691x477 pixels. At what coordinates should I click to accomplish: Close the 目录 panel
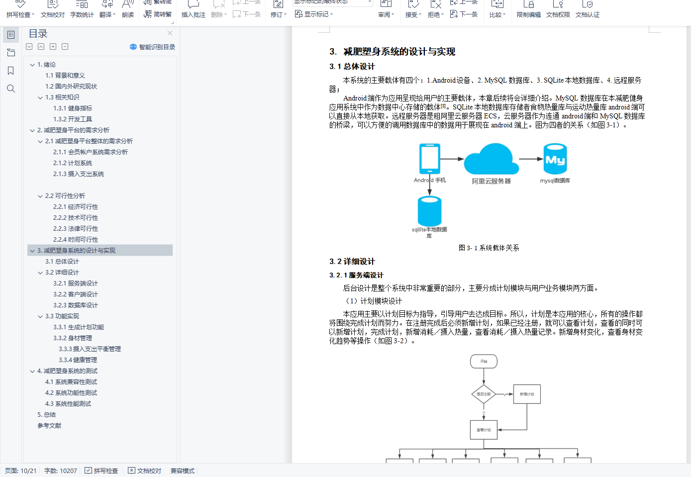(170, 33)
